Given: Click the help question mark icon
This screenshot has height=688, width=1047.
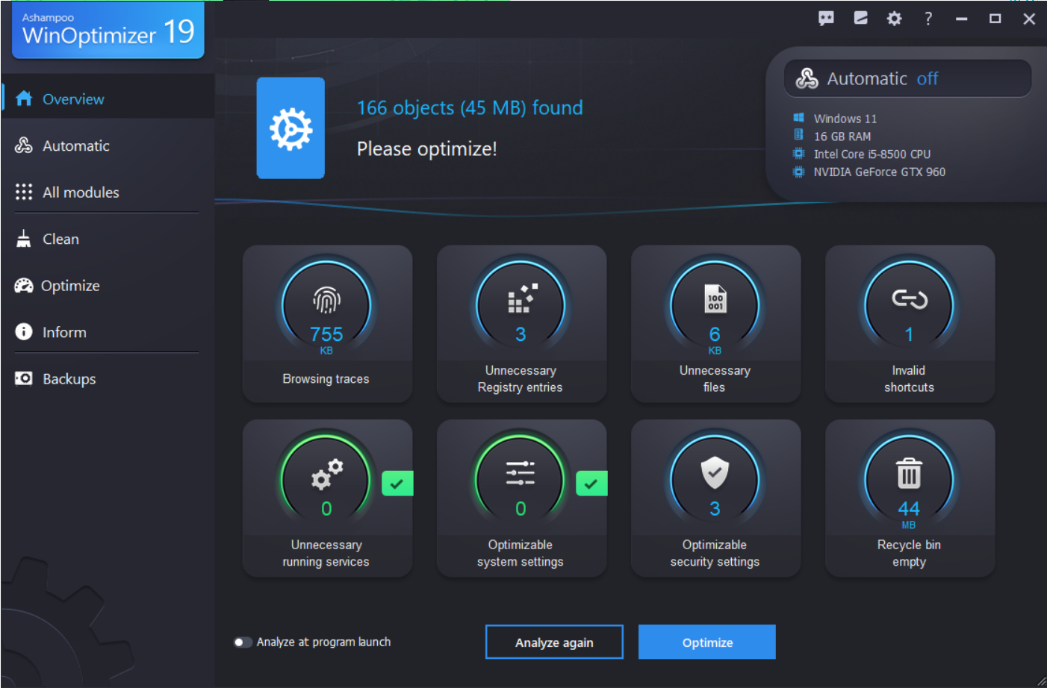Looking at the screenshot, I should (928, 19).
